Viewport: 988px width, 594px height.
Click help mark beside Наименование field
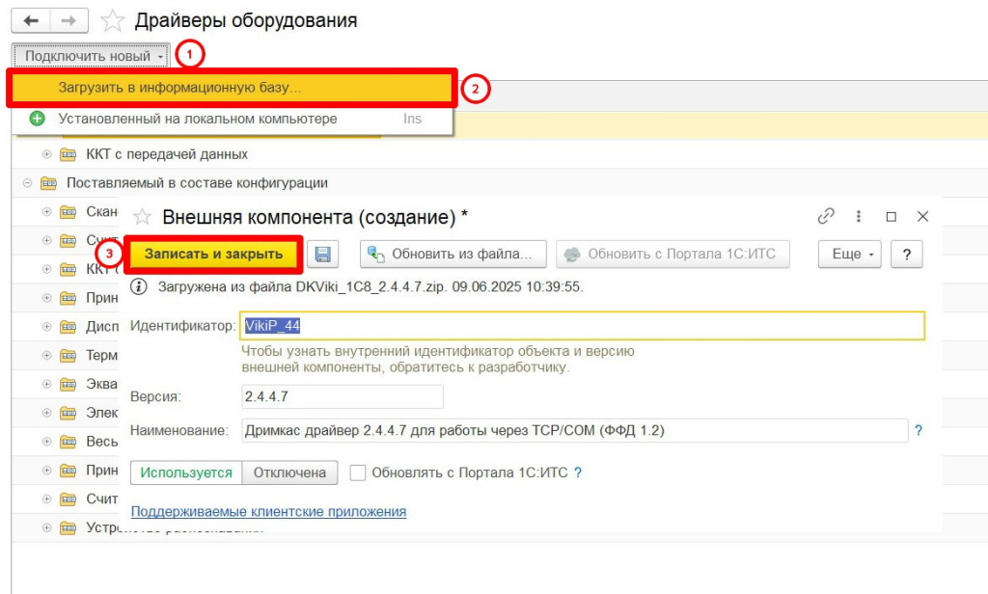919,431
